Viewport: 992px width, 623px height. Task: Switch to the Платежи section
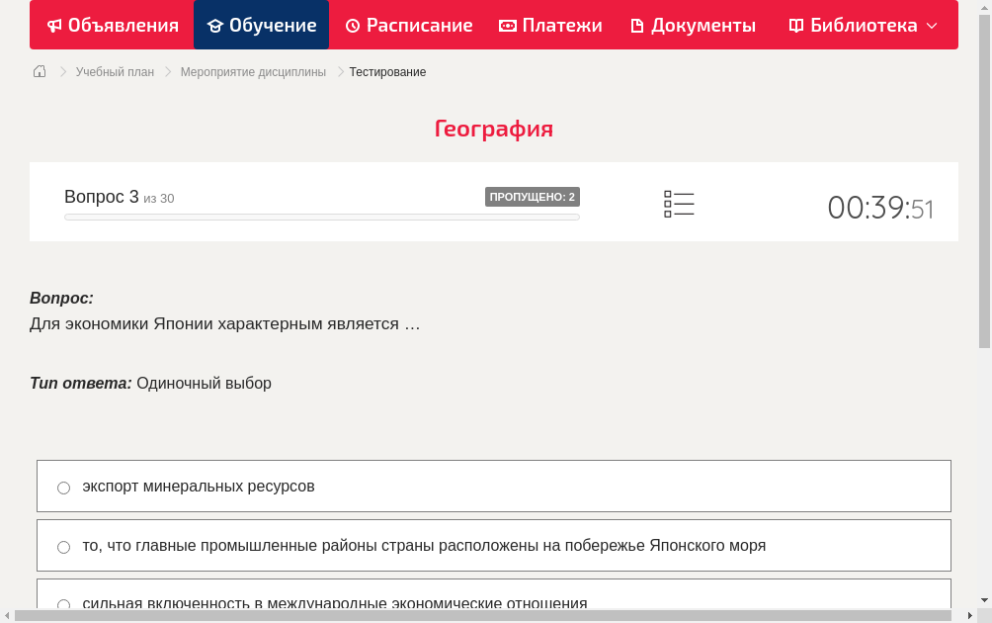[x=550, y=25]
